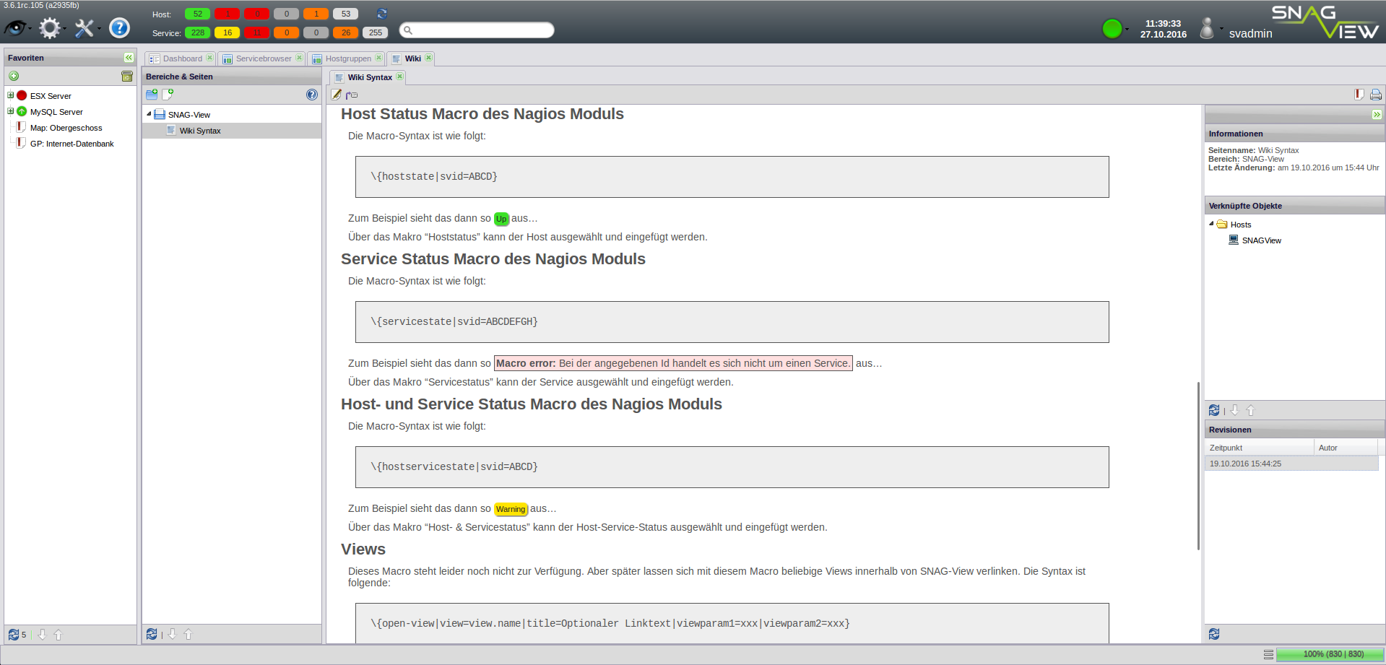
Task: Filter services by green count 228
Action: [198, 32]
